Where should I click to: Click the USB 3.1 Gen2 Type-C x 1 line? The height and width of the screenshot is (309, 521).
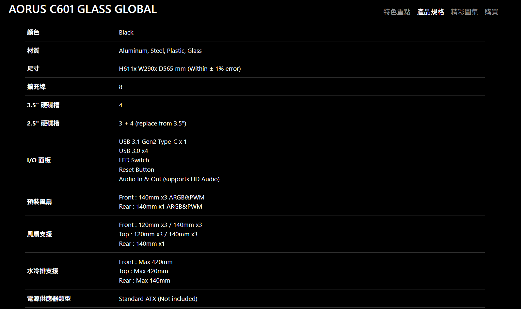coord(153,142)
